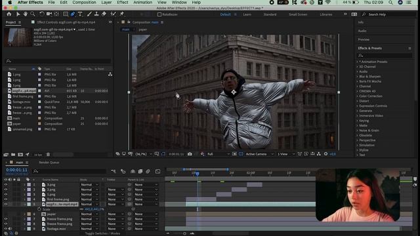Hide the 2.png layer eye
420x236 pixels.
6,189
